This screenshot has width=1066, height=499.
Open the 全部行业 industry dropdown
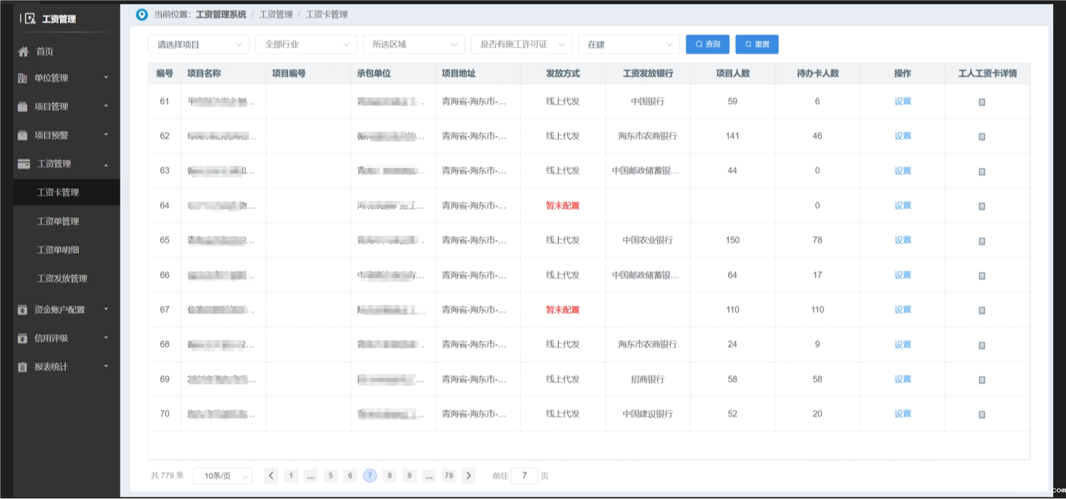coord(306,44)
